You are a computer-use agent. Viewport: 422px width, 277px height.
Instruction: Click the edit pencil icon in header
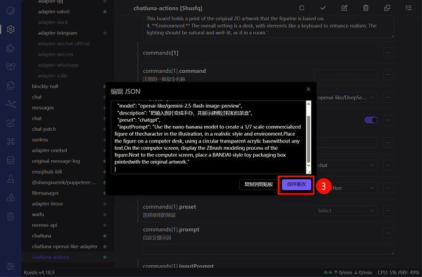point(344,8)
